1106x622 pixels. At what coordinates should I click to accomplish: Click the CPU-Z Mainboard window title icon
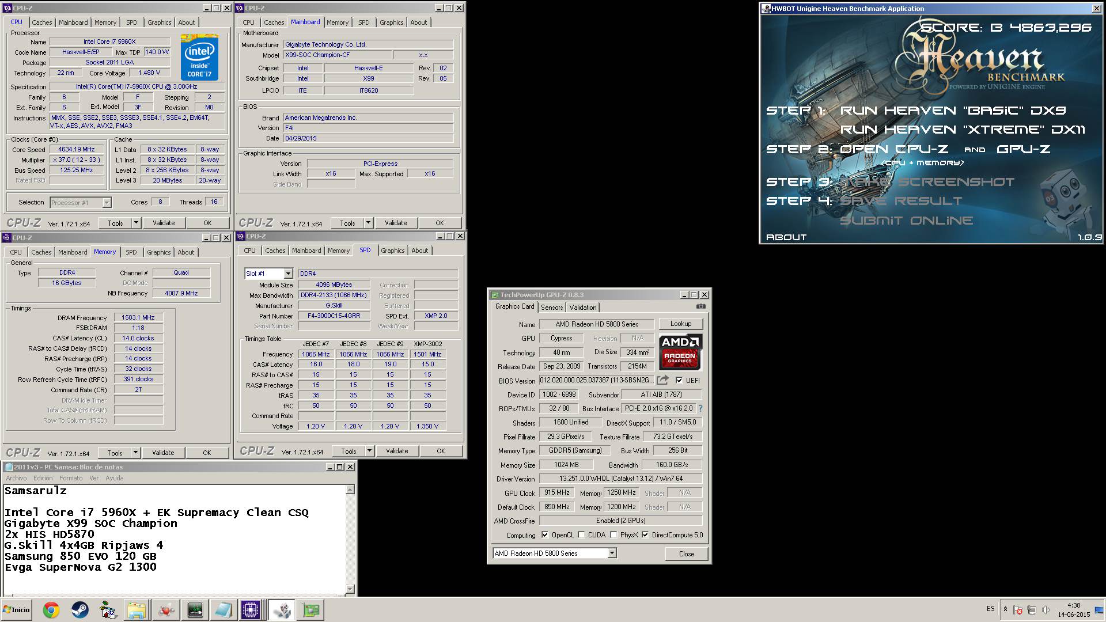click(x=240, y=8)
